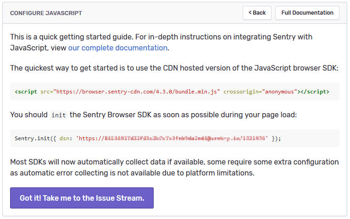Select the CONFIGURE JAVASCRIPT panel heading
Screen dimensions: 350x219
click(x=46, y=13)
